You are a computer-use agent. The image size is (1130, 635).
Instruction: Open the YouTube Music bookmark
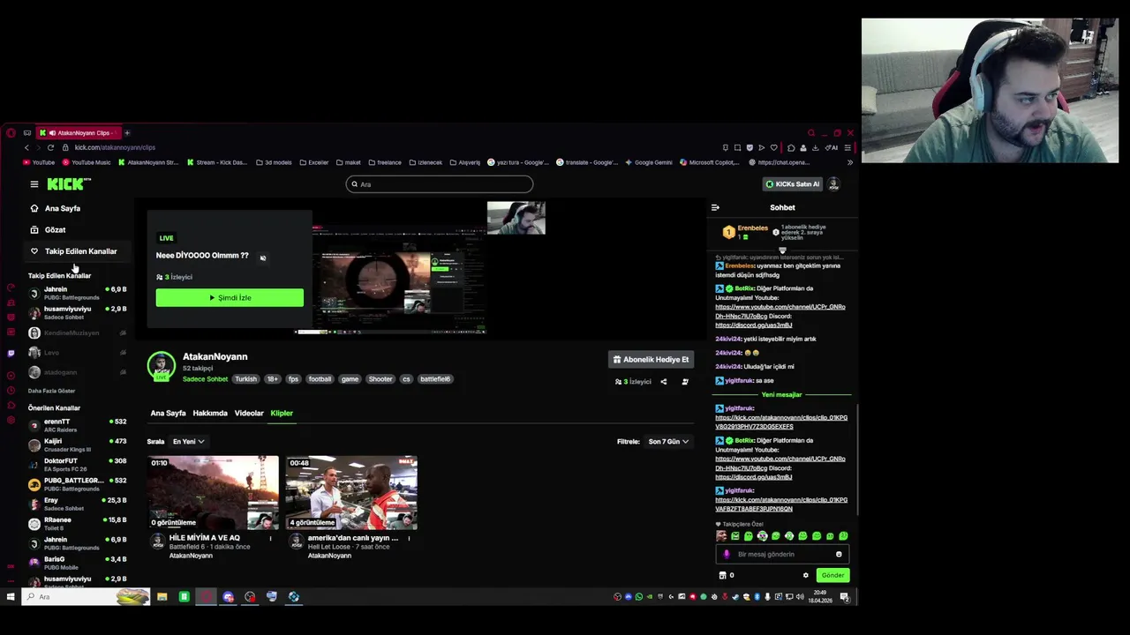pyautogui.click(x=87, y=162)
